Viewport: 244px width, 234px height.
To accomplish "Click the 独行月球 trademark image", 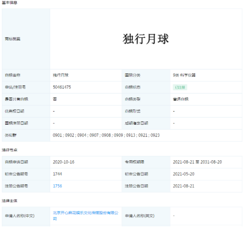I will pos(146,39).
